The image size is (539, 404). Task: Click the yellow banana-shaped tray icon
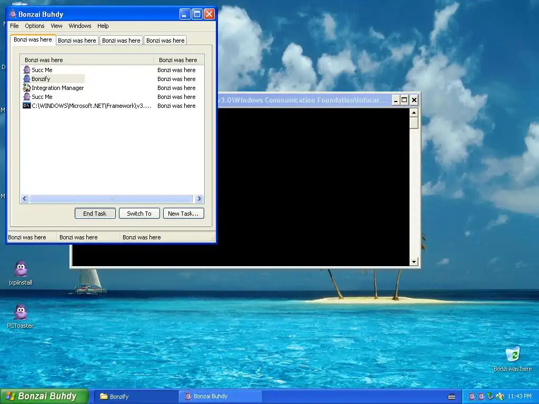click(x=500, y=397)
